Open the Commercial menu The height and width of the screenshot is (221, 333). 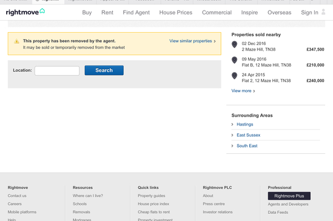click(217, 13)
